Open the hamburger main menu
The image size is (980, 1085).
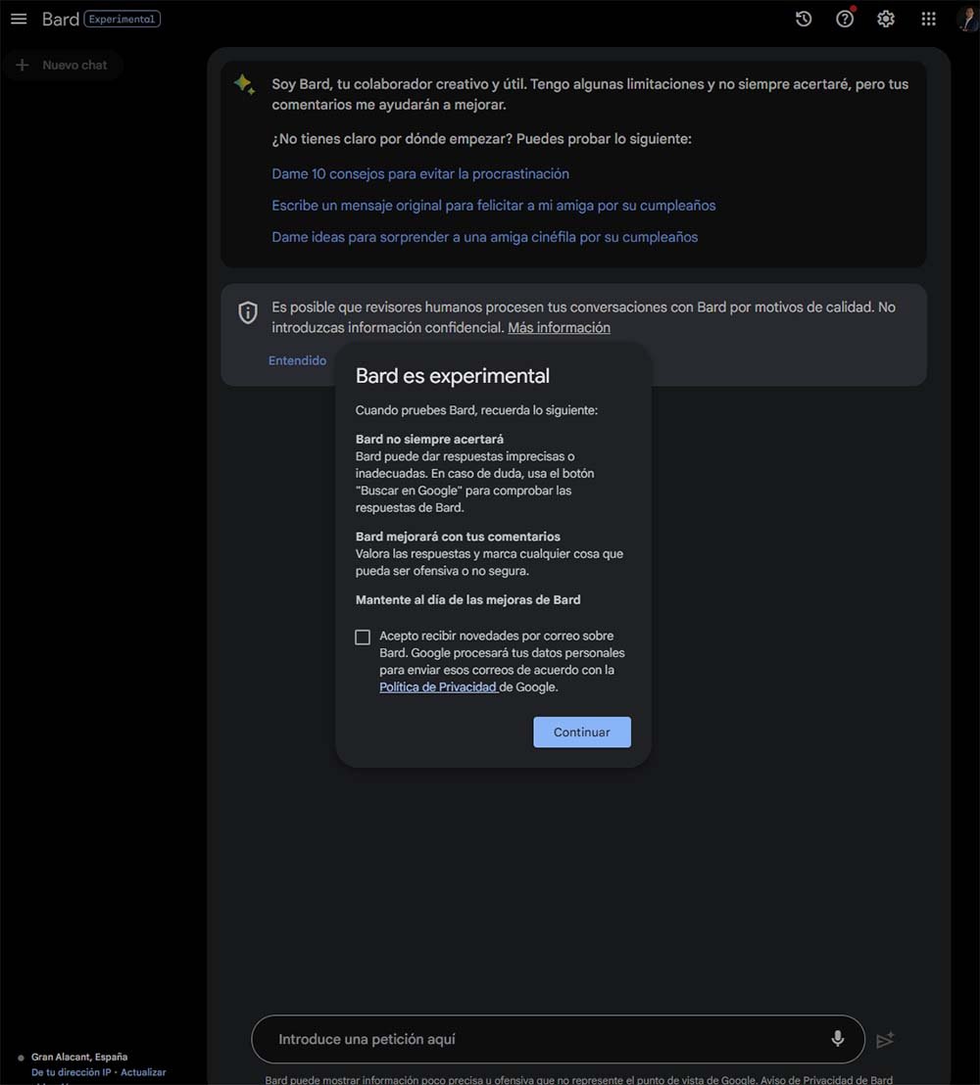19,20
